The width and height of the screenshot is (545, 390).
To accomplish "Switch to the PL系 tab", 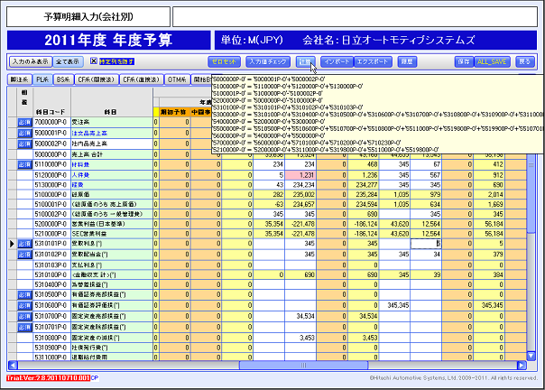I will tap(42, 80).
